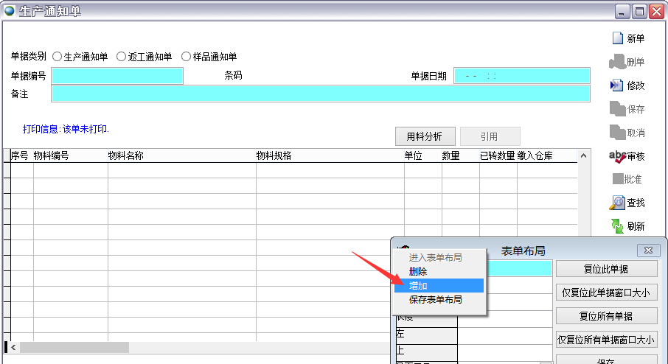668x364 pixels.
Task: Click the horizontal scrollbar thumb of the table
Action: coord(74,347)
